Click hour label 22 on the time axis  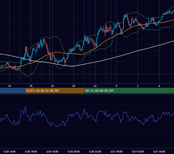pyautogui.click(x=95, y=86)
